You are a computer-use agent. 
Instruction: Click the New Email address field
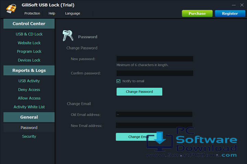154,125
